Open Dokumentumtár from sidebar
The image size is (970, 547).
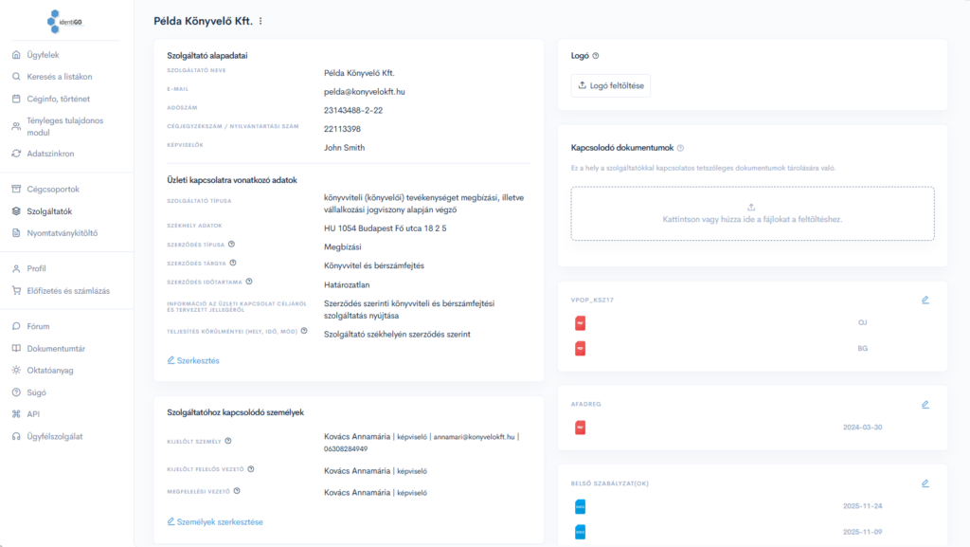[x=56, y=348]
